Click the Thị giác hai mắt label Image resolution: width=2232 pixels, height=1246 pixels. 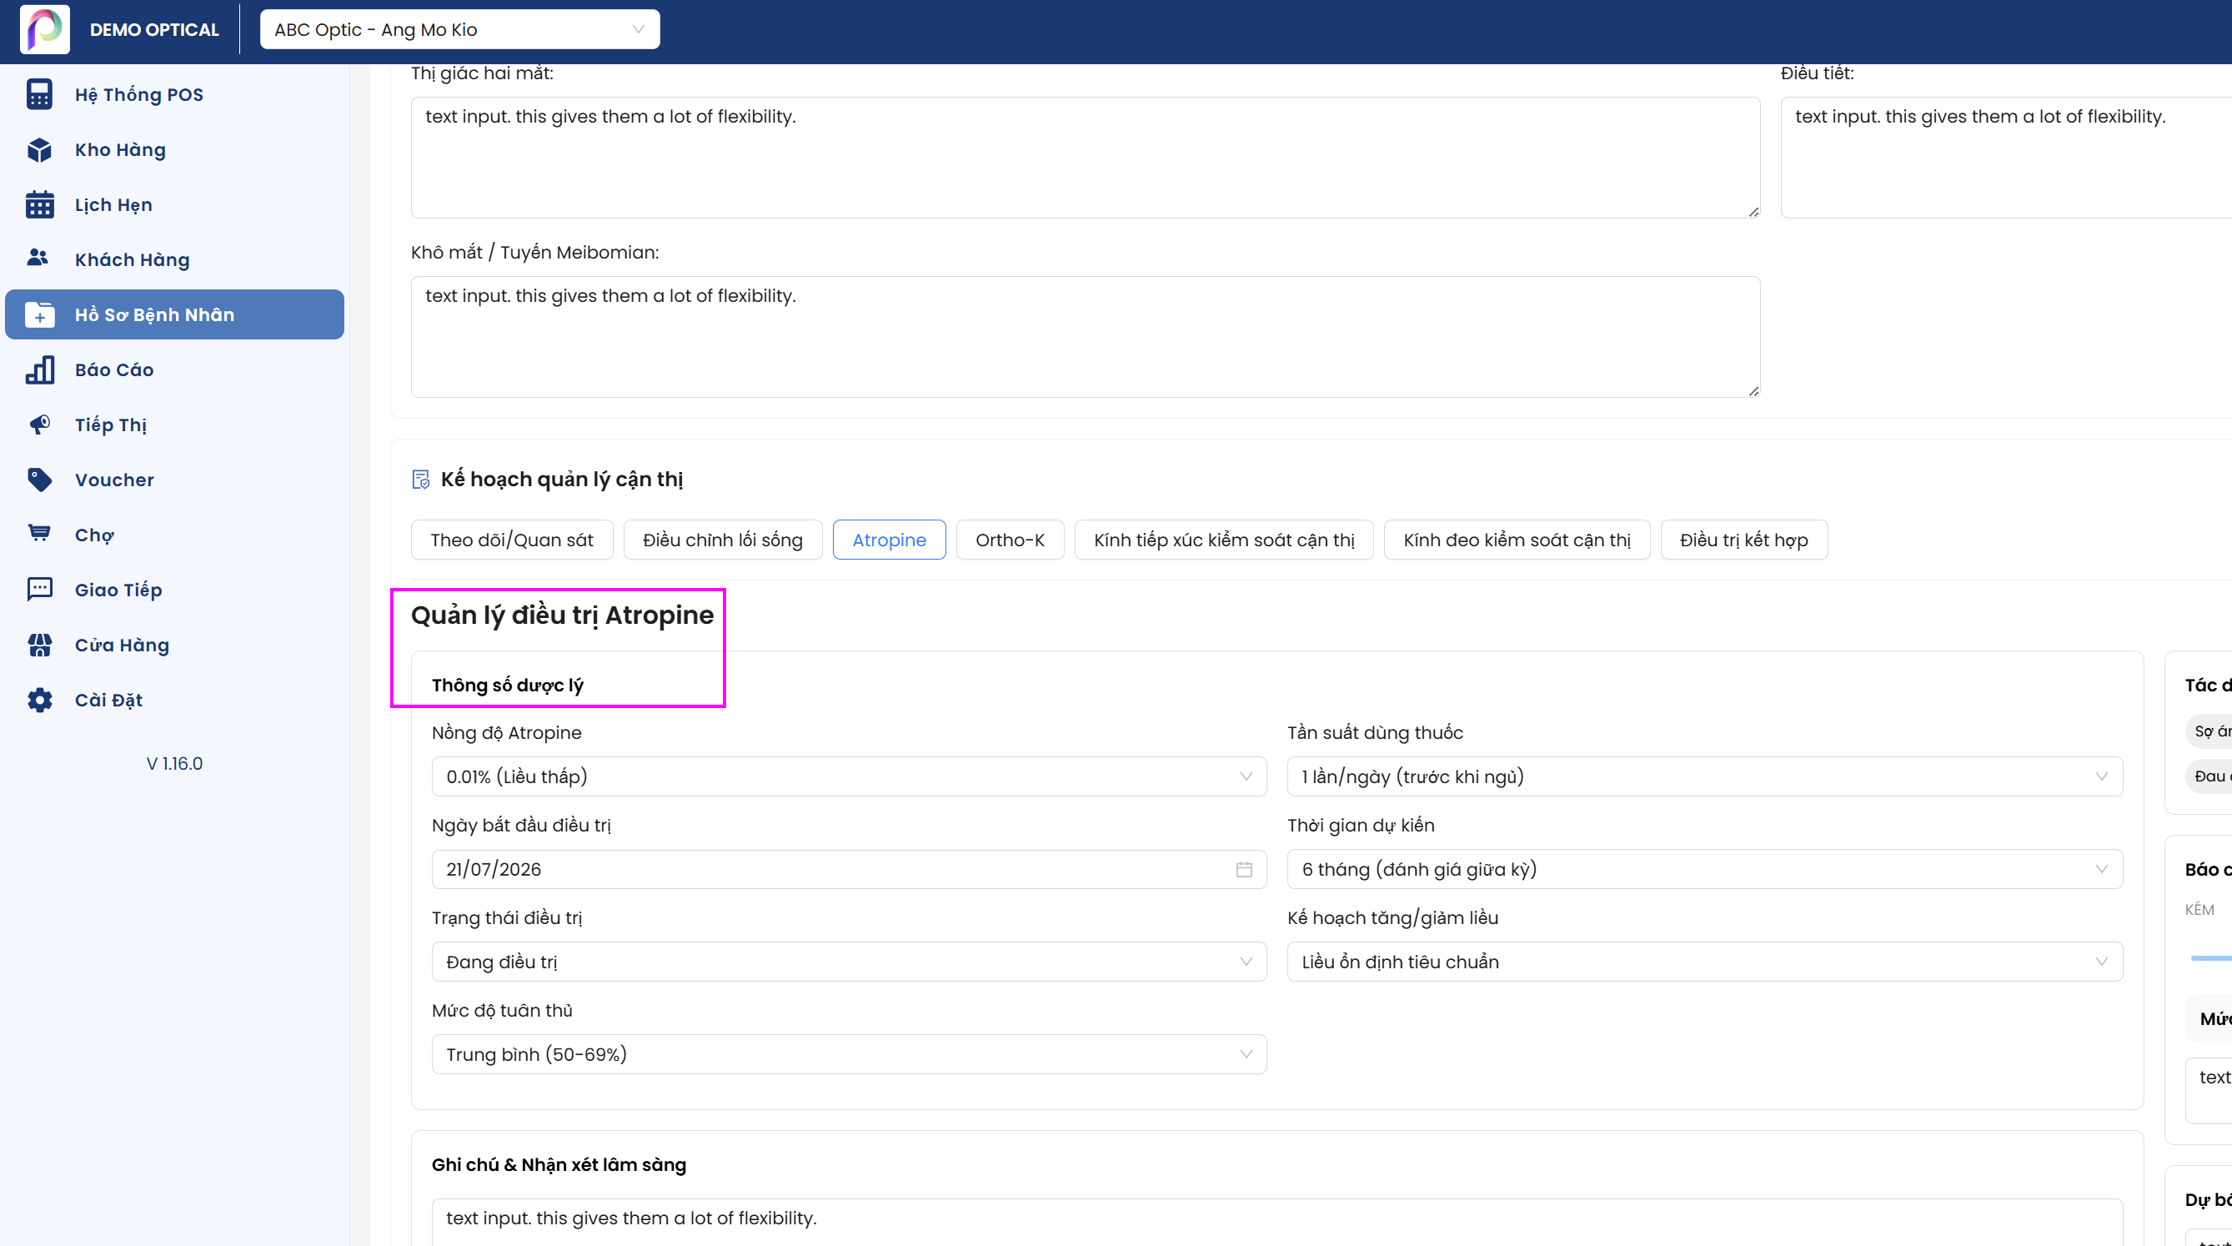point(482,73)
